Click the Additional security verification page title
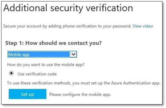166x108 pixels. [x=68, y=8]
